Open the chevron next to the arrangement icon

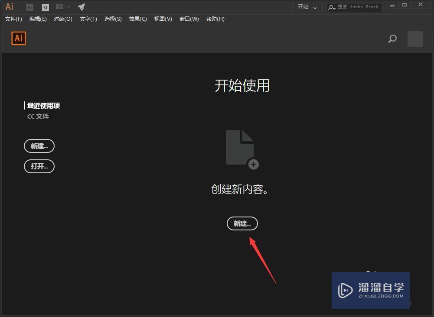tap(68, 7)
